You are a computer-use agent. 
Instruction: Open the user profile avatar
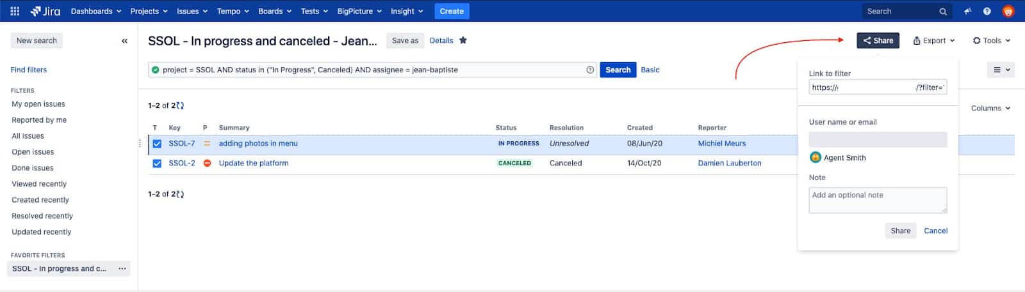[1008, 11]
